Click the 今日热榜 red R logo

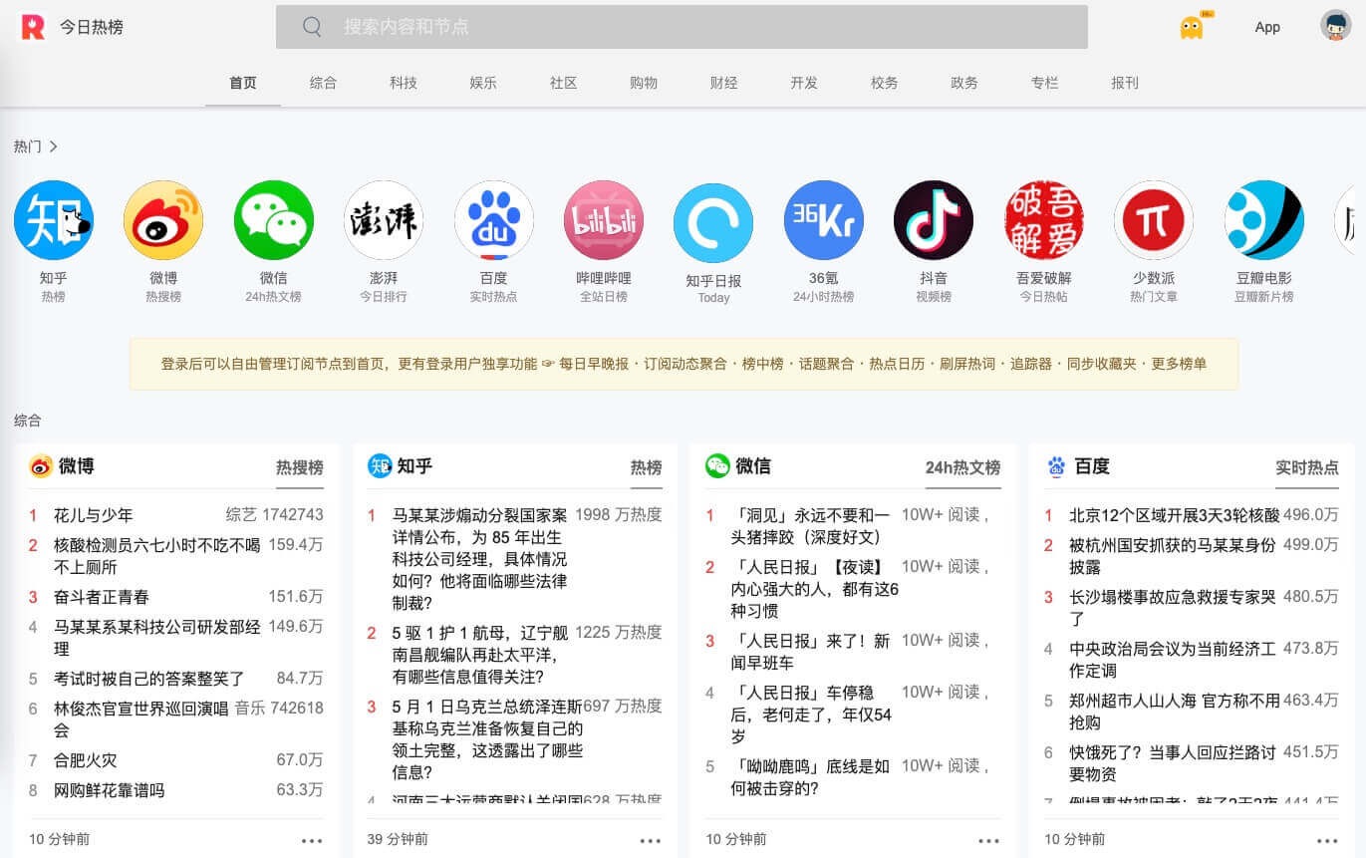click(33, 27)
